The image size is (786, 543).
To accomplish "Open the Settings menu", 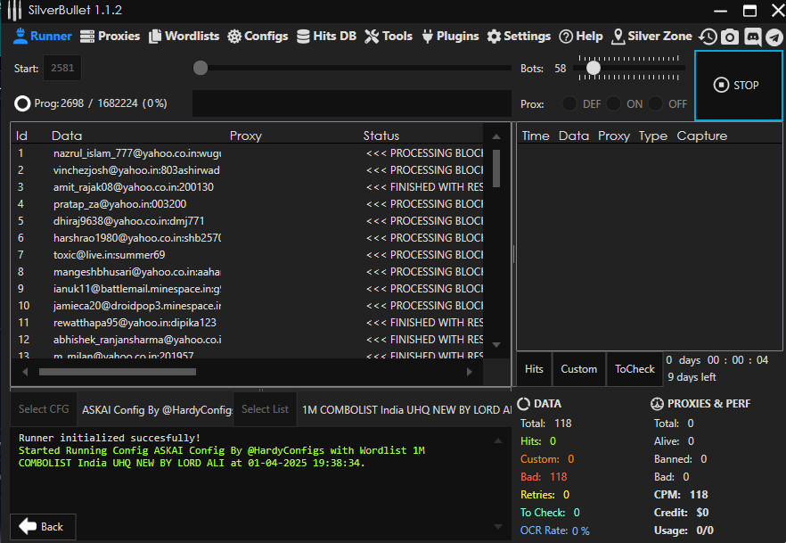I will pyautogui.click(x=519, y=37).
